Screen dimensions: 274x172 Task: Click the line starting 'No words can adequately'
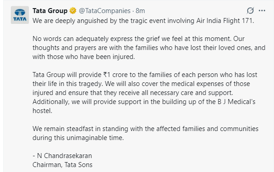(x=139, y=39)
